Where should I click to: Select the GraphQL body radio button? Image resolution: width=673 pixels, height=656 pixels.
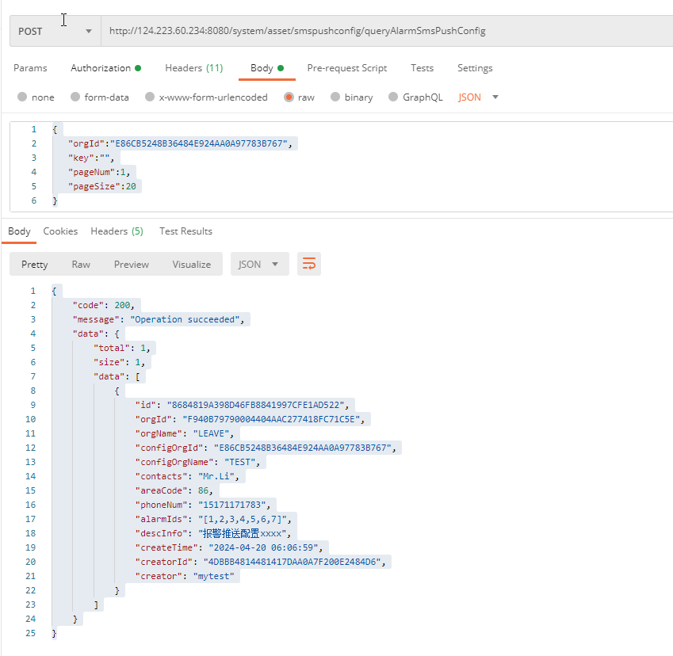393,97
